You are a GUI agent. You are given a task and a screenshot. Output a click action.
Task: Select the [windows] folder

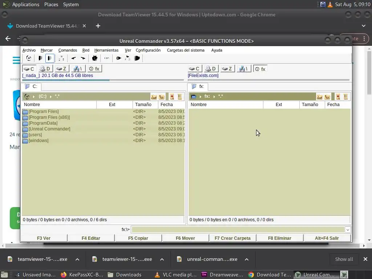tap(103, 141)
